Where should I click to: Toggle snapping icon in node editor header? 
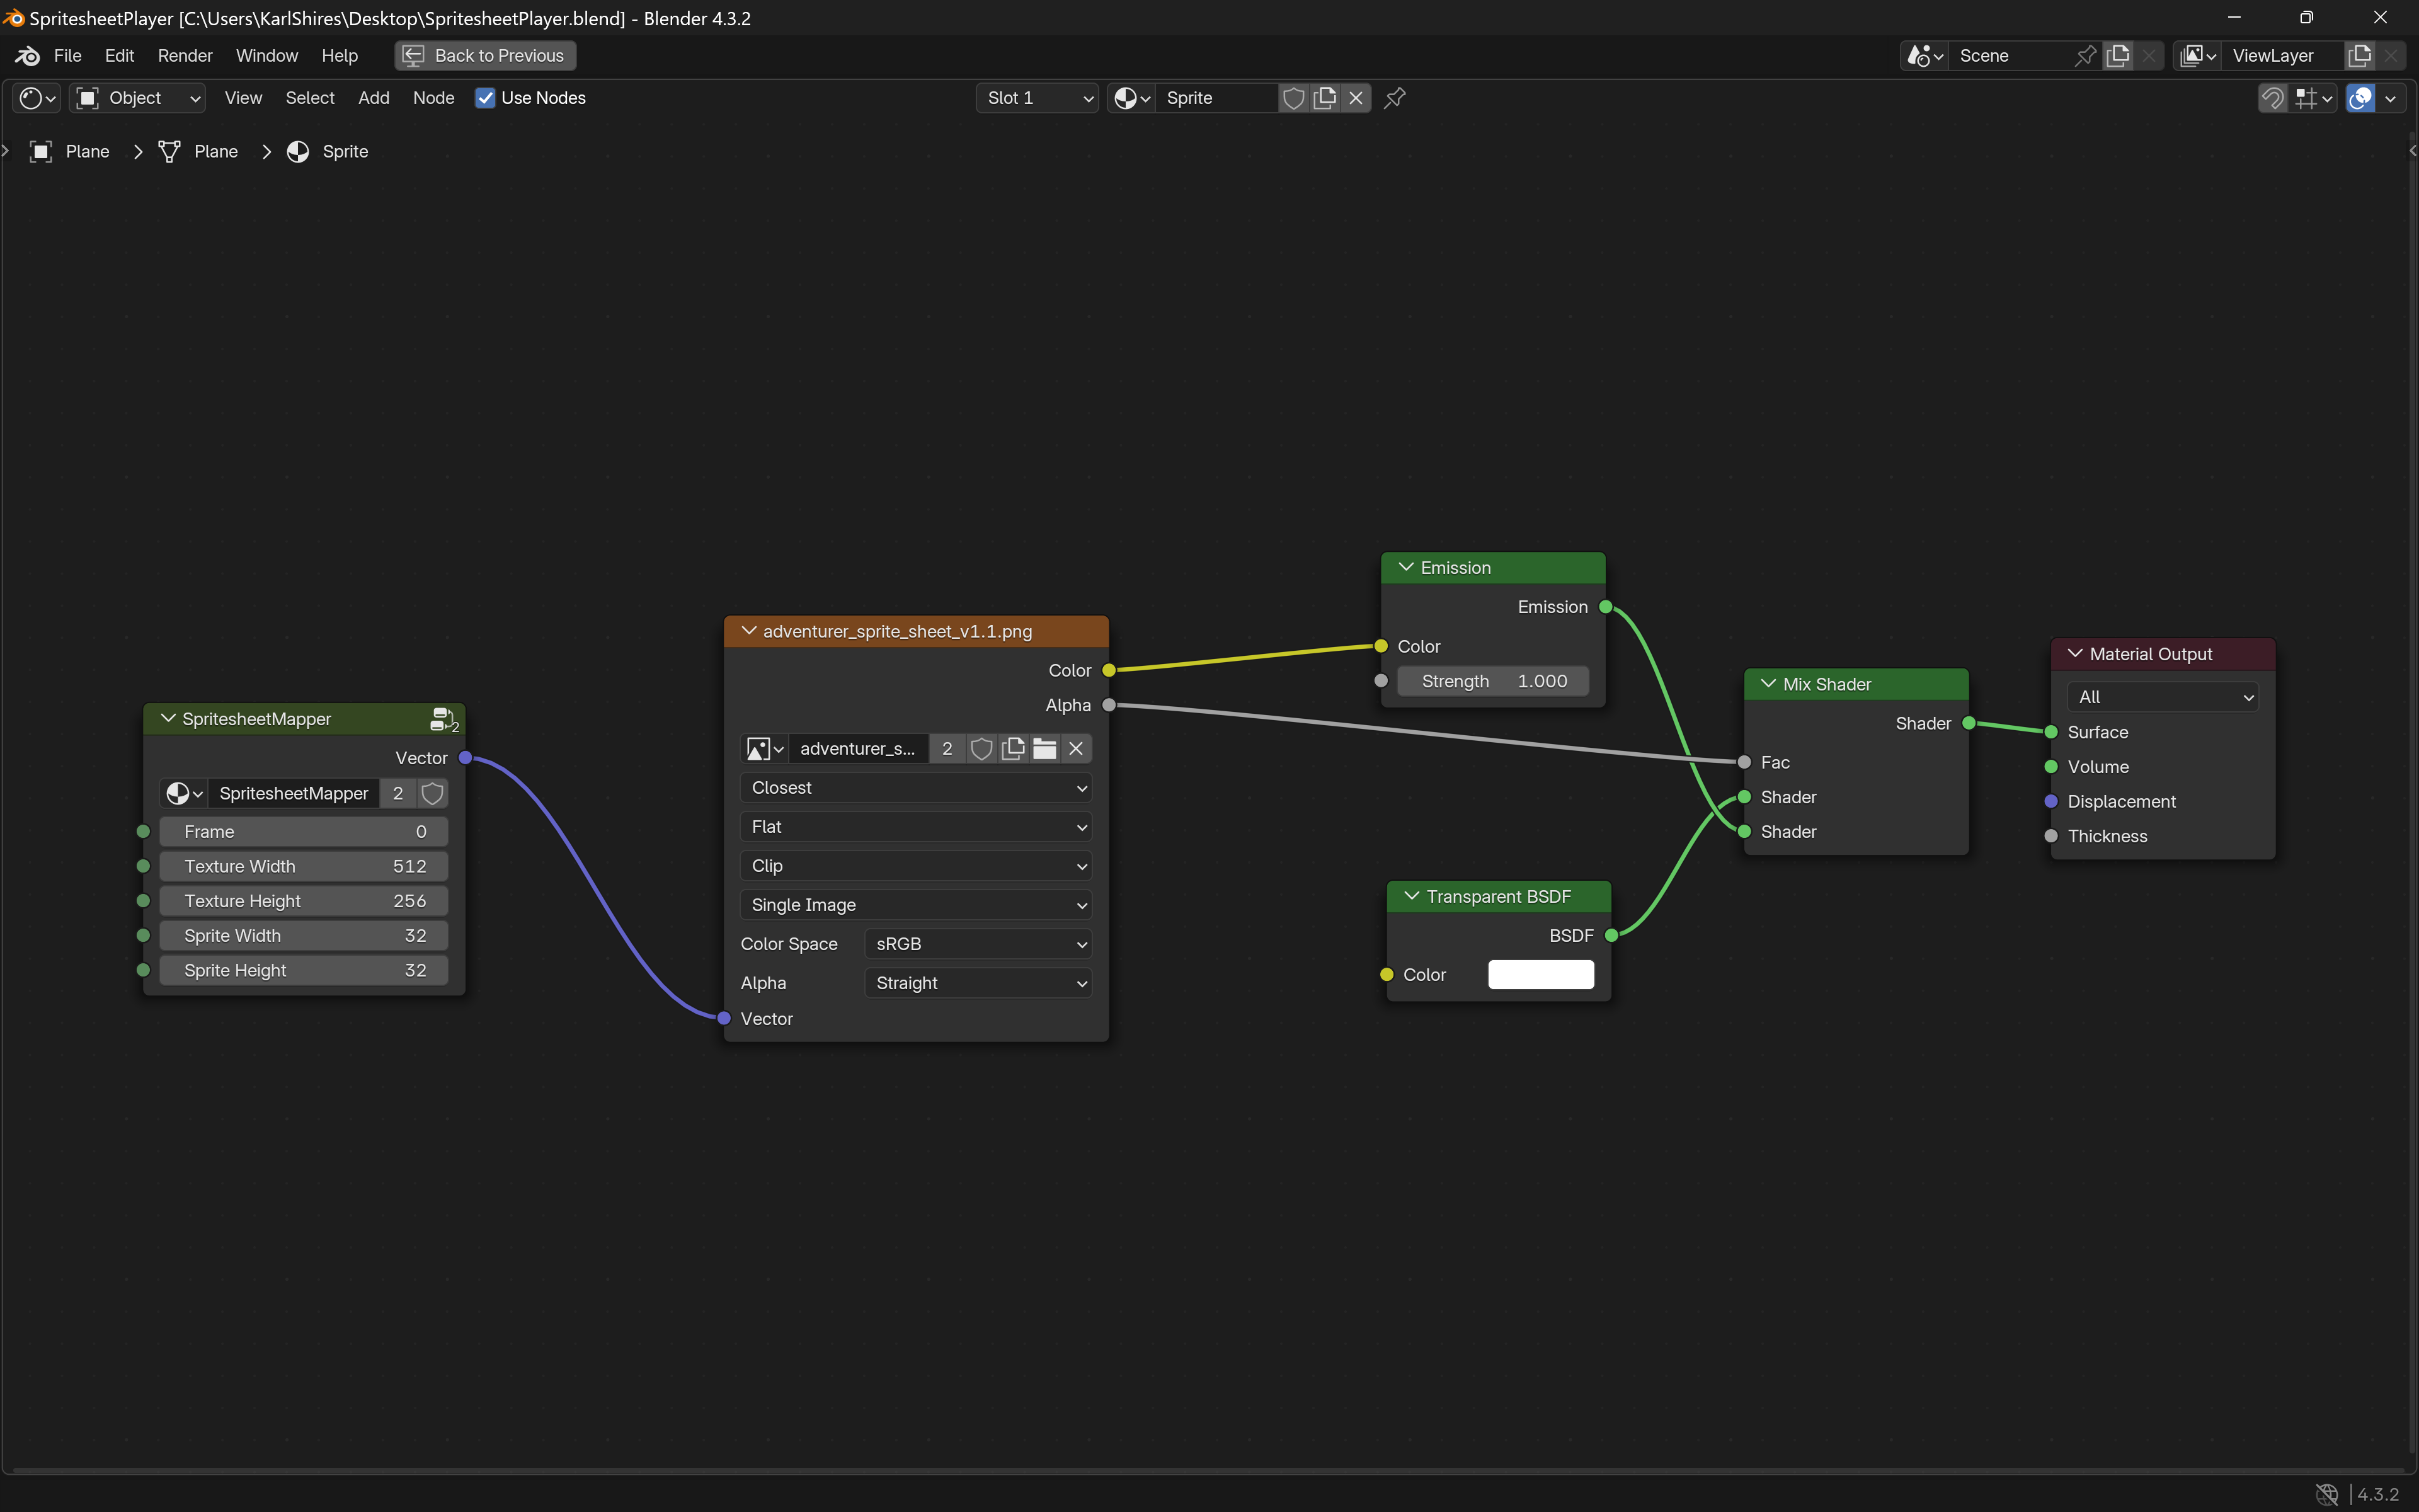[x=2272, y=98]
